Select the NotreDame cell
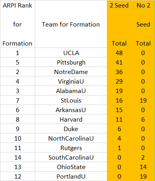 point(71,72)
